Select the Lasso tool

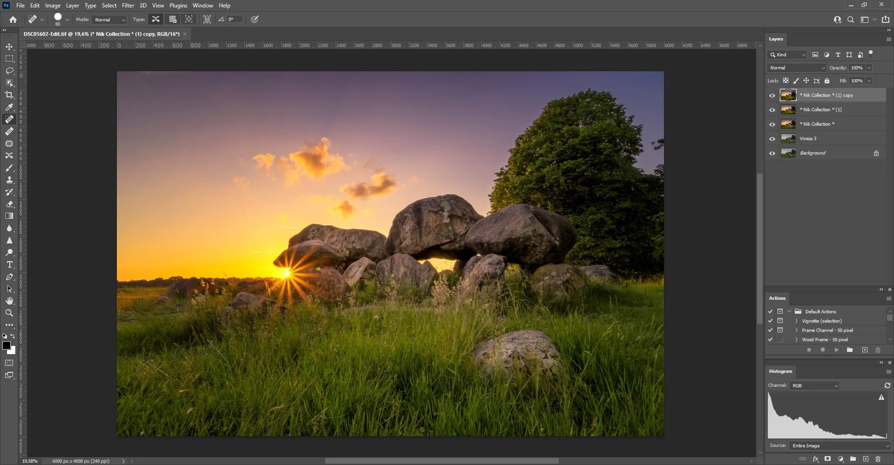(9, 71)
